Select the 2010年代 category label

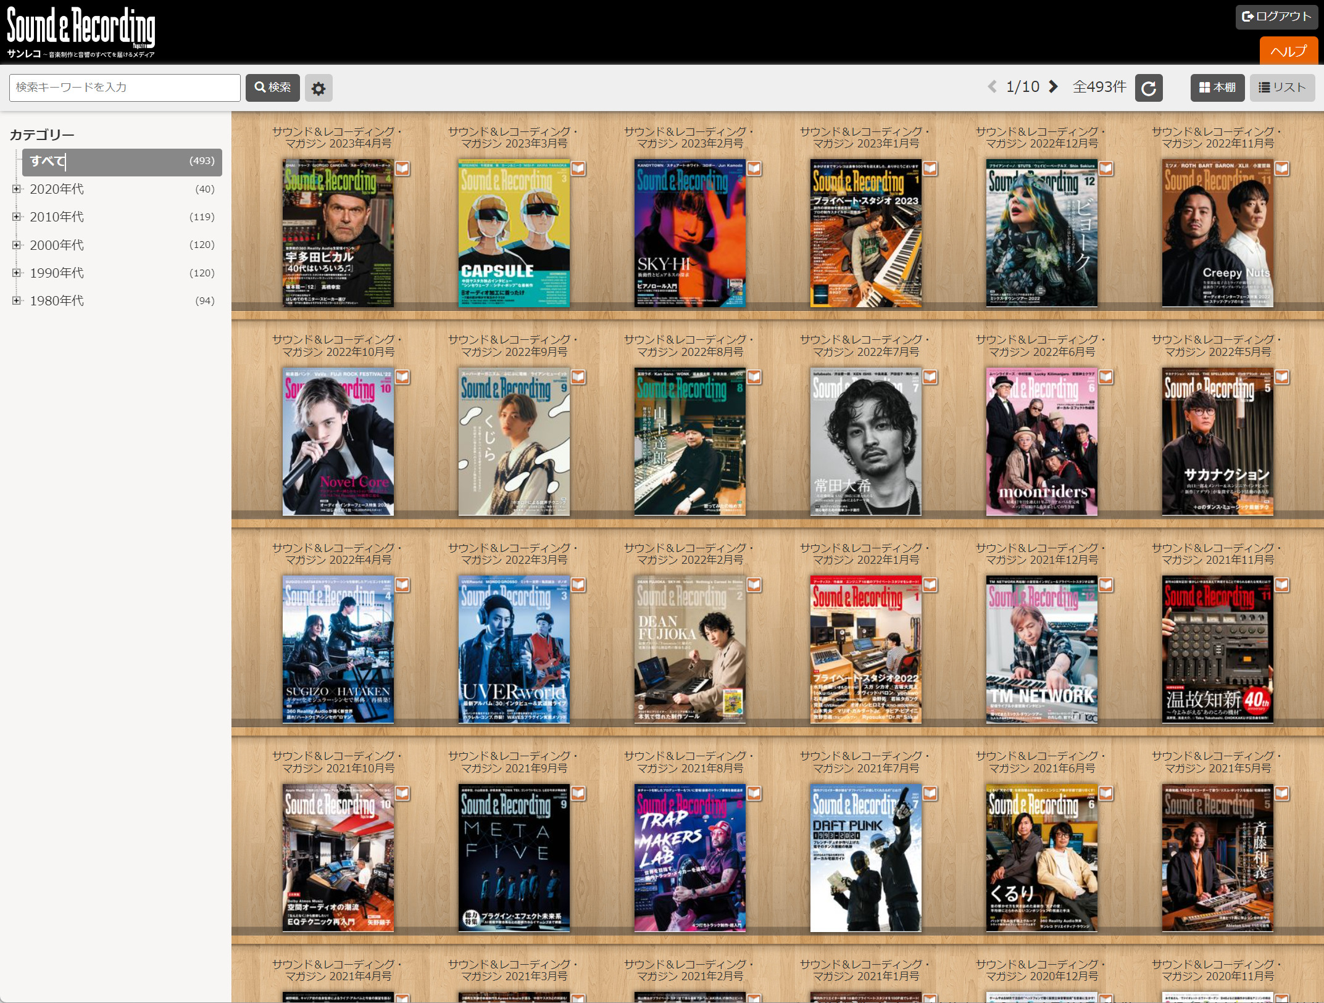(x=57, y=217)
